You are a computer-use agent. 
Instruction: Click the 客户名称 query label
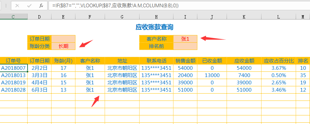pos(156,39)
